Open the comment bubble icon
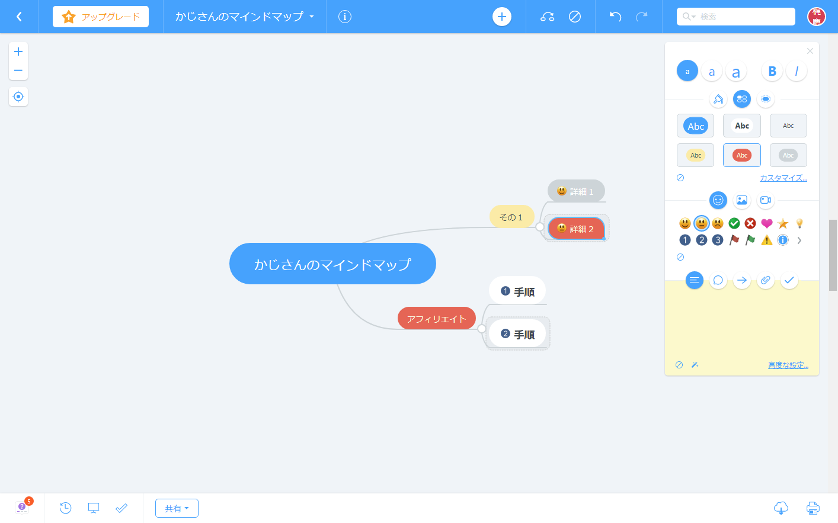 (718, 280)
